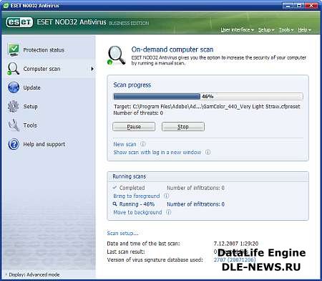This screenshot has height=281, width=322.
Task: Click the Setup gear icon
Action: click(x=14, y=106)
